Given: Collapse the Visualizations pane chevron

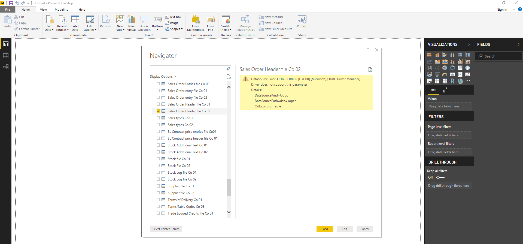Looking at the screenshot, I should [x=469, y=44].
